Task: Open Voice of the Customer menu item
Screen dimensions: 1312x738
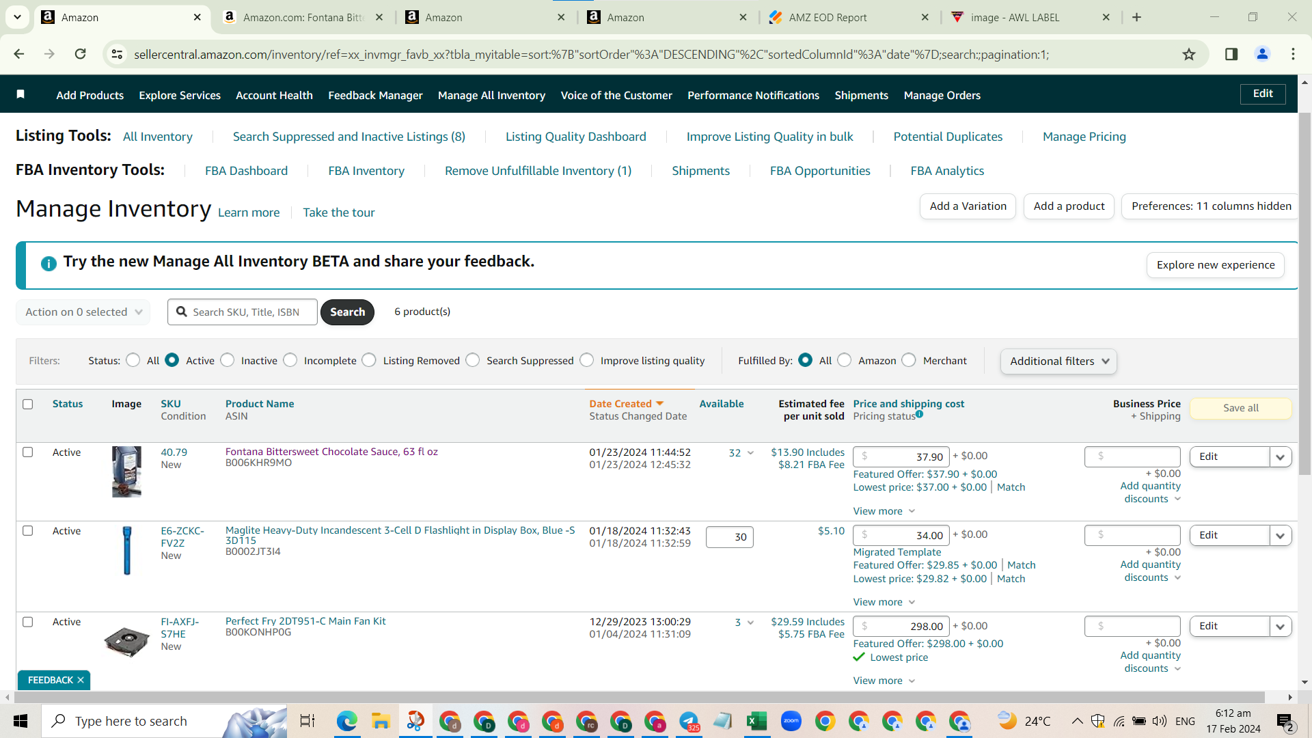Action: (616, 95)
